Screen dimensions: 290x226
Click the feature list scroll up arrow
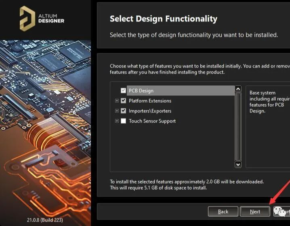tap(238, 89)
